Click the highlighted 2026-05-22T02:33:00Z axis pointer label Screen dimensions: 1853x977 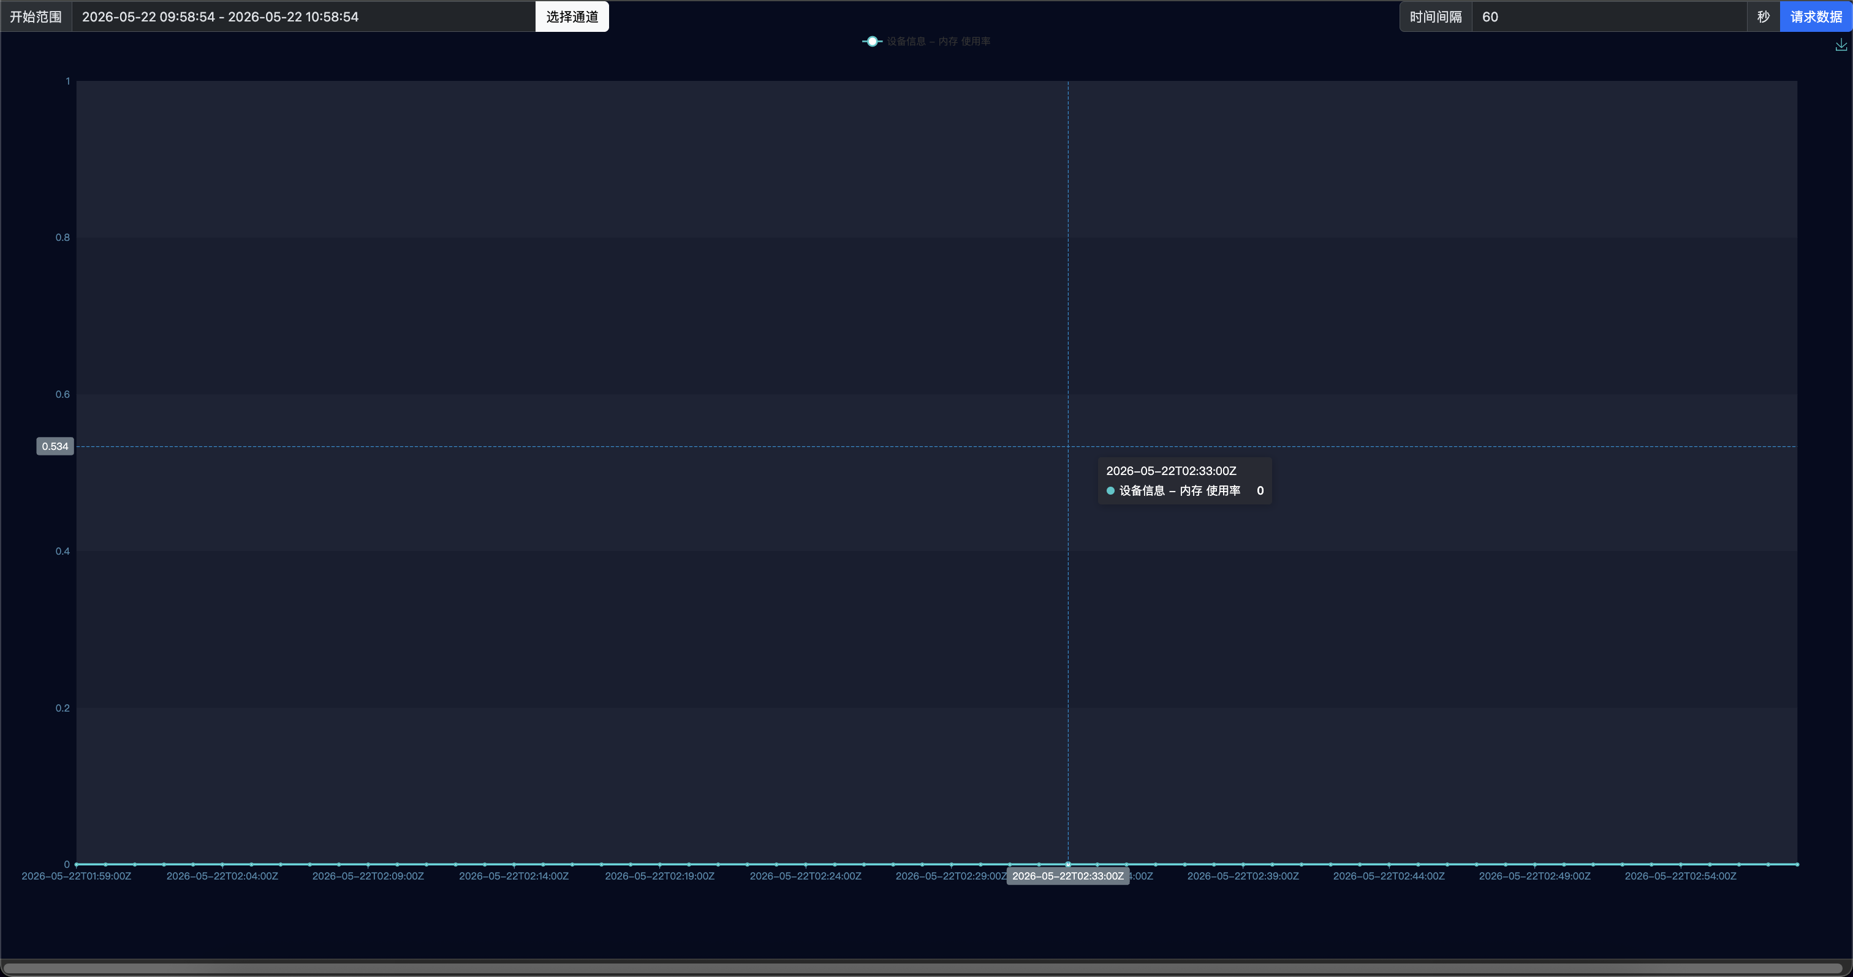coord(1067,875)
